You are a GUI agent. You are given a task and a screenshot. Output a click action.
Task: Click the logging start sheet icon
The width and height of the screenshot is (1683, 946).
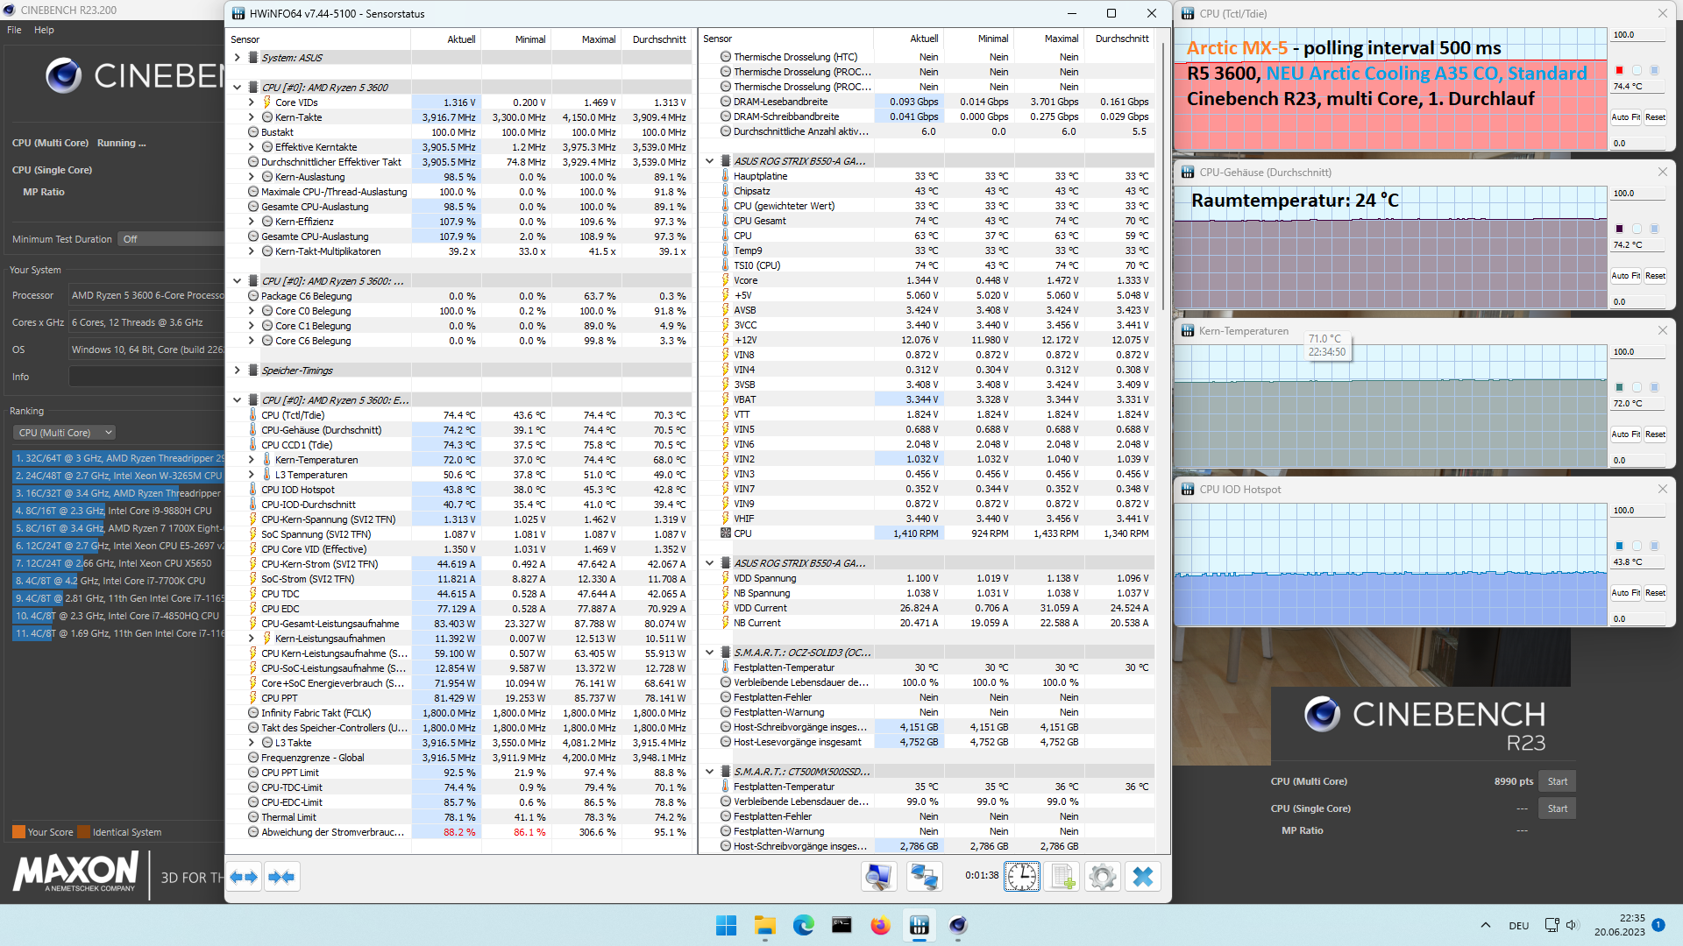click(x=1063, y=877)
